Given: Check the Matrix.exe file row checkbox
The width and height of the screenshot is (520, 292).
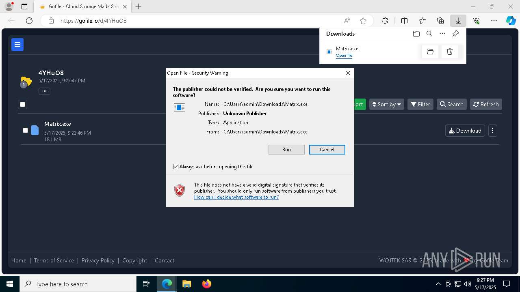Looking at the screenshot, I should tap(25, 130).
